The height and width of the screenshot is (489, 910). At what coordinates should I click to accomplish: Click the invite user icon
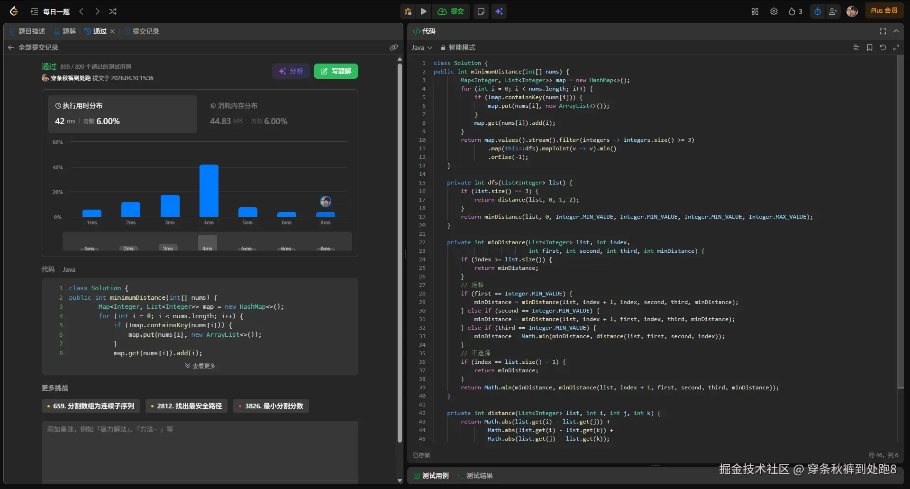[x=833, y=11]
